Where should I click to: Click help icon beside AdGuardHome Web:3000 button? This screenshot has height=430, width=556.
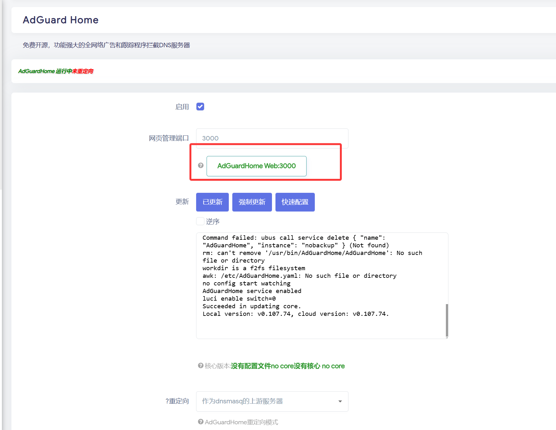click(x=201, y=166)
